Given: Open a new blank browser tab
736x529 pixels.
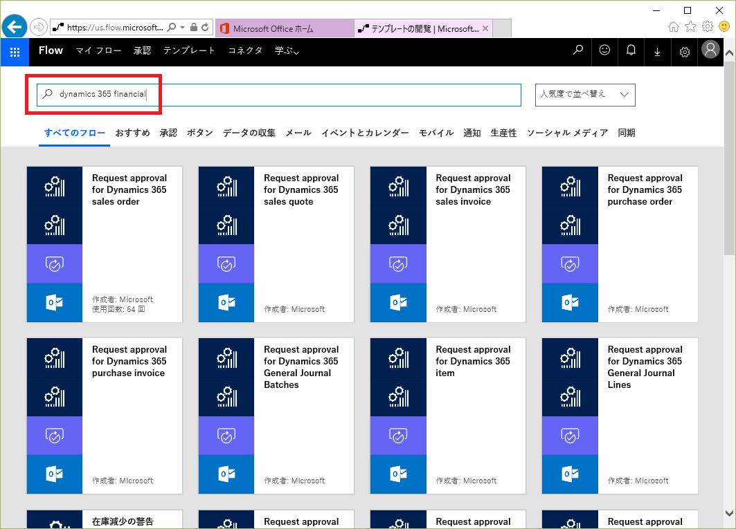Looking at the screenshot, I should (x=502, y=28).
